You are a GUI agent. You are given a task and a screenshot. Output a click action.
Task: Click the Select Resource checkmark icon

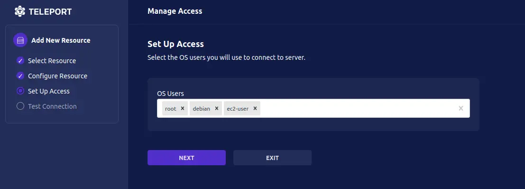[x=20, y=61]
